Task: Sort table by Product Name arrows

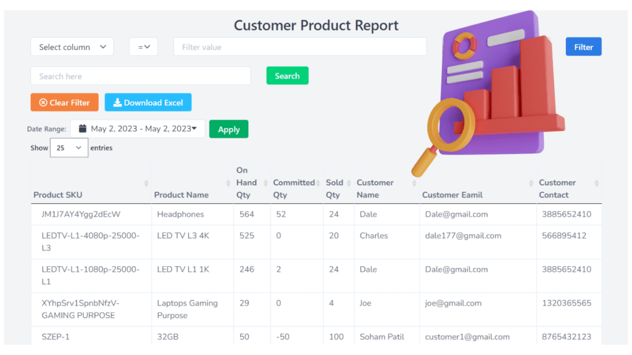Action: 228,183
